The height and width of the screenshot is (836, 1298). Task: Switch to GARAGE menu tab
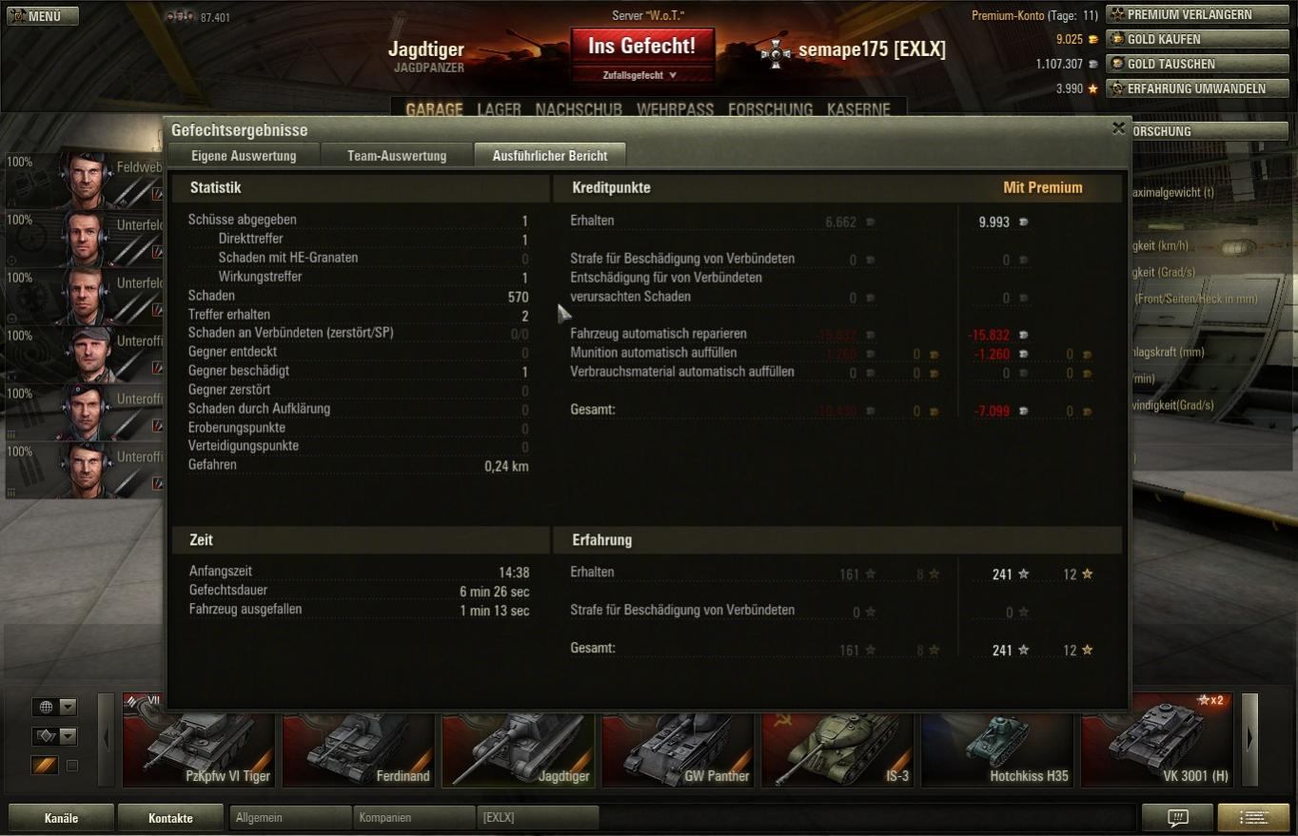click(434, 109)
